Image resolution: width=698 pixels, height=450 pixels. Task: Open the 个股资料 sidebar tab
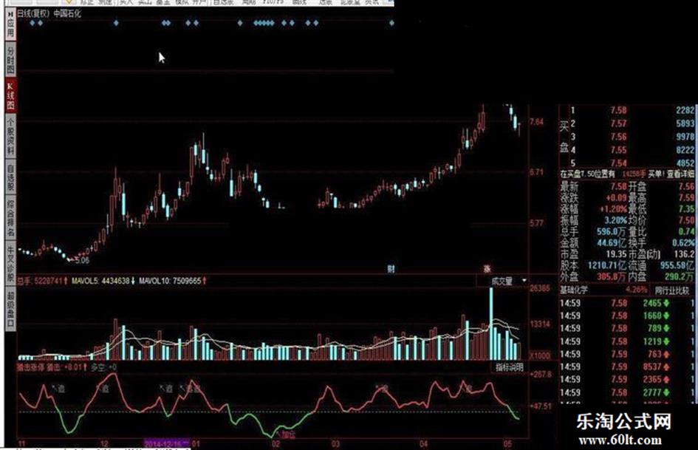pyautogui.click(x=10, y=136)
